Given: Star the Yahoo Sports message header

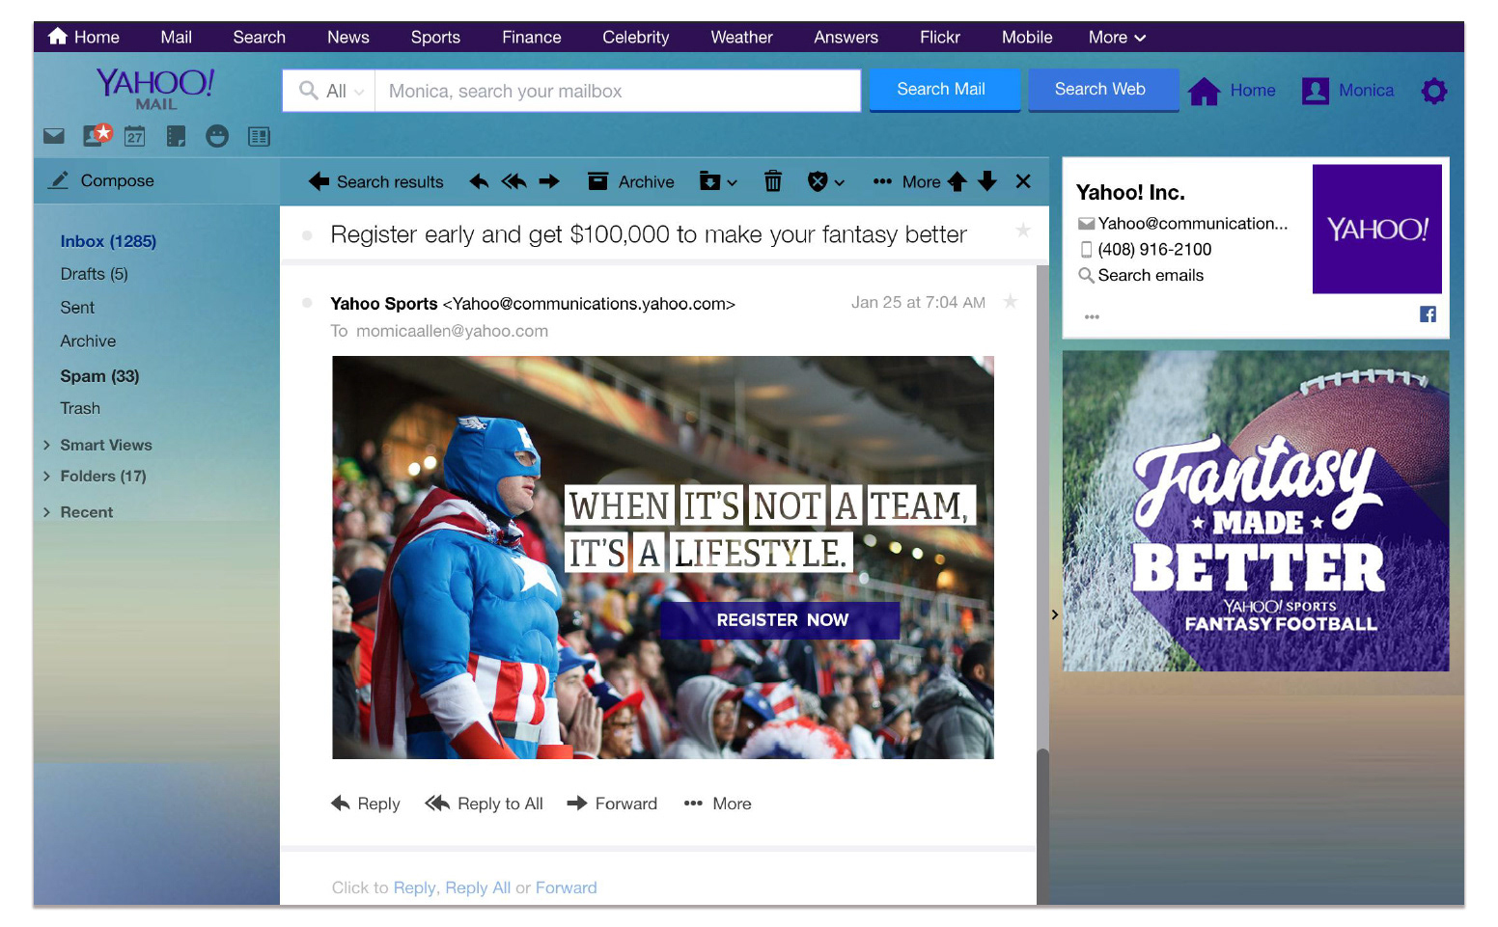Looking at the screenshot, I should pyautogui.click(x=1011, y=301).
